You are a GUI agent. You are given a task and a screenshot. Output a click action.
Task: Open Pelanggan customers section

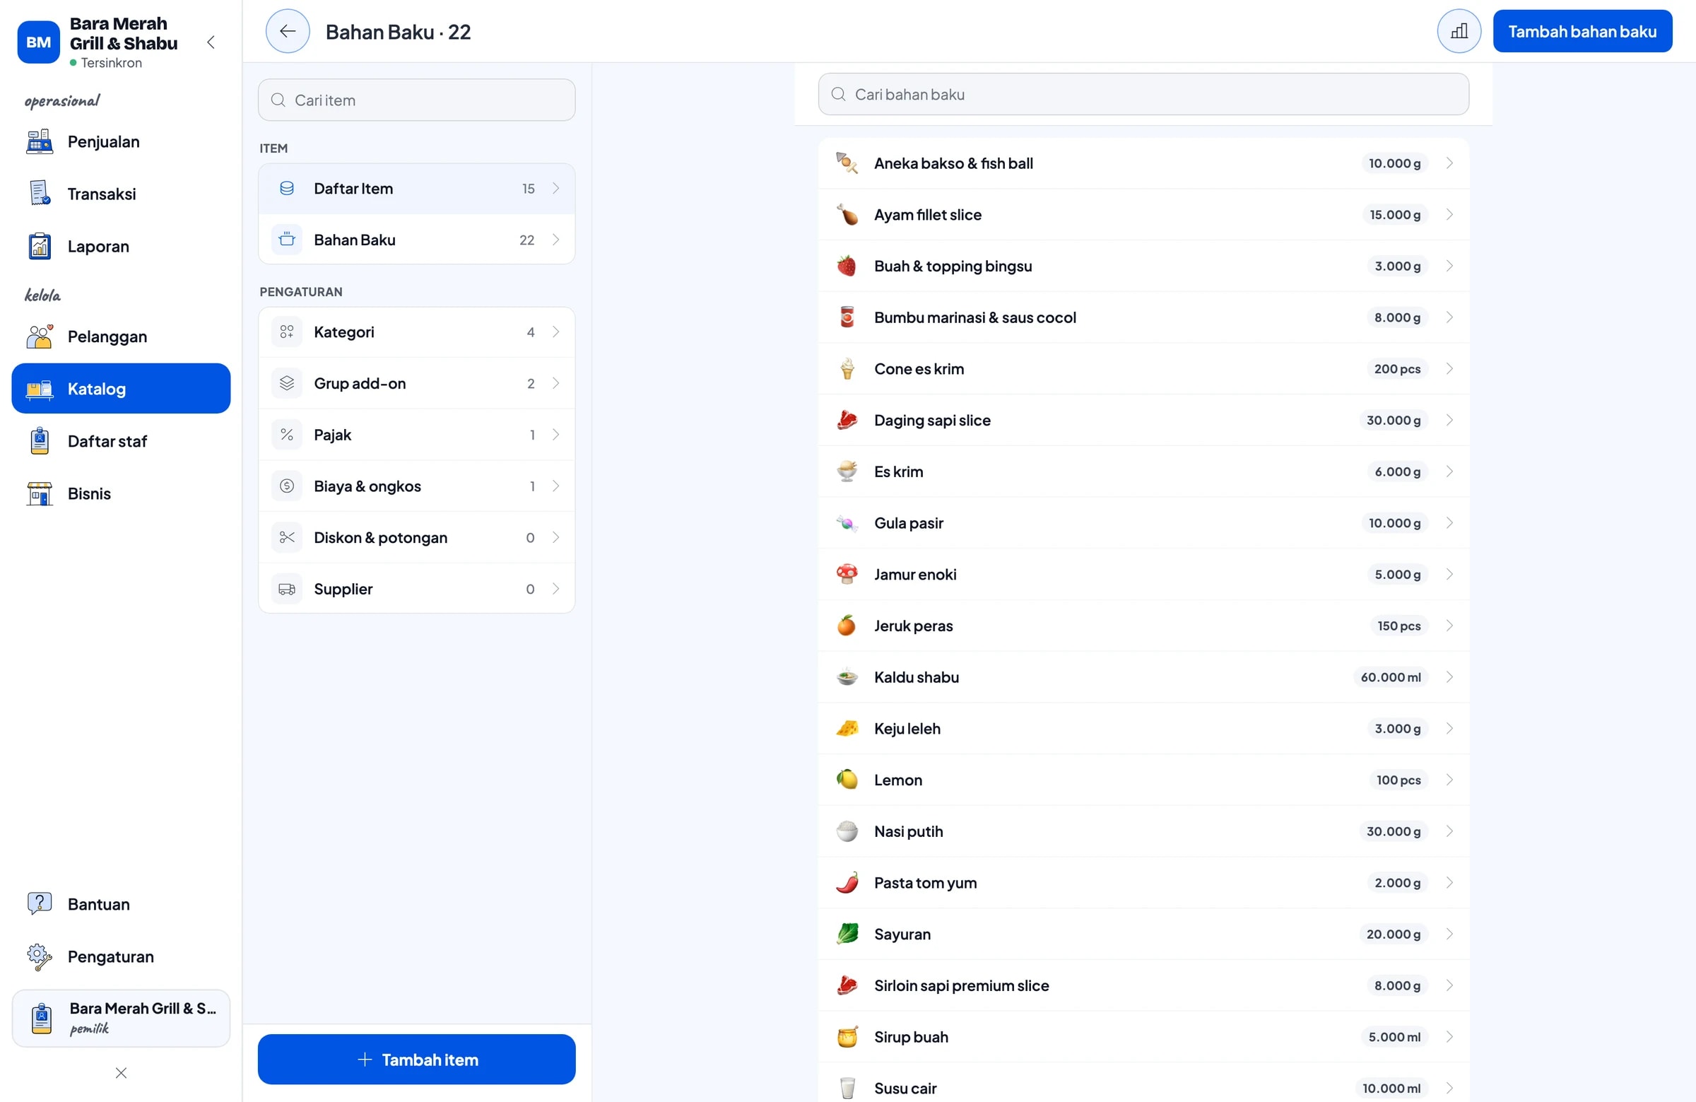121,336
